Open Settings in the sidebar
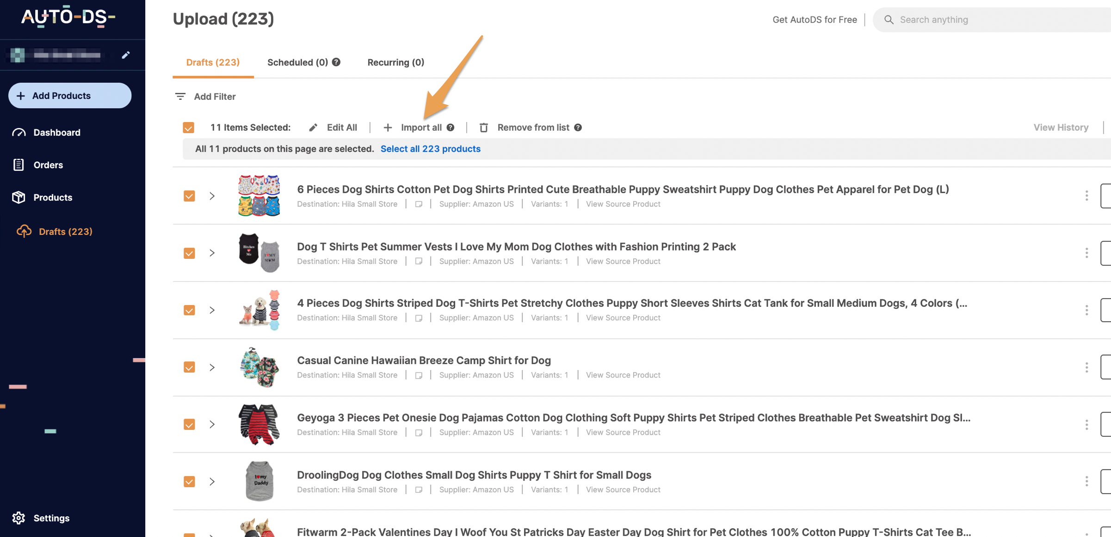The image size is (1111, 537). (51, 518)
